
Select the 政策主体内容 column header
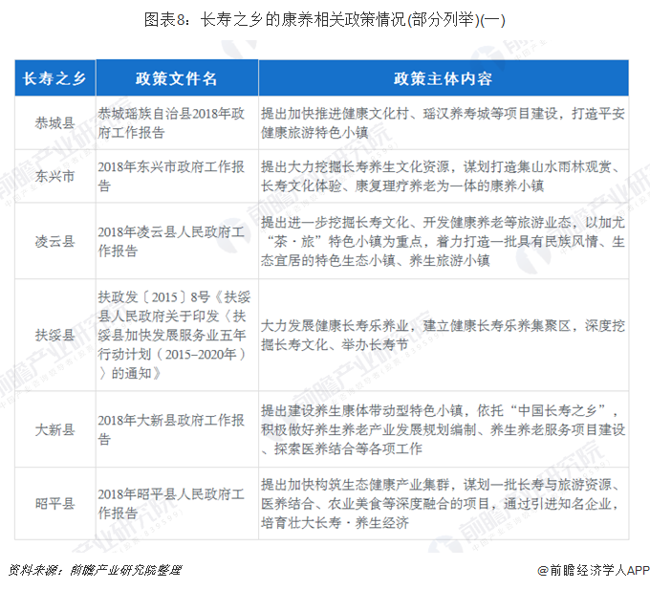point(444,78)
